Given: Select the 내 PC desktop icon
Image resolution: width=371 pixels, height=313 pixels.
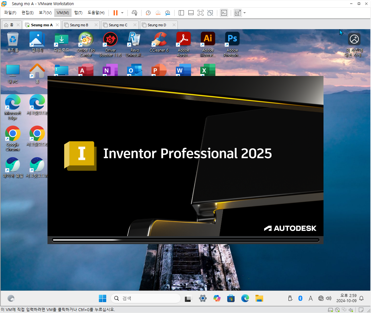Looking at the screenshot, I should click(x=13, y=74).
